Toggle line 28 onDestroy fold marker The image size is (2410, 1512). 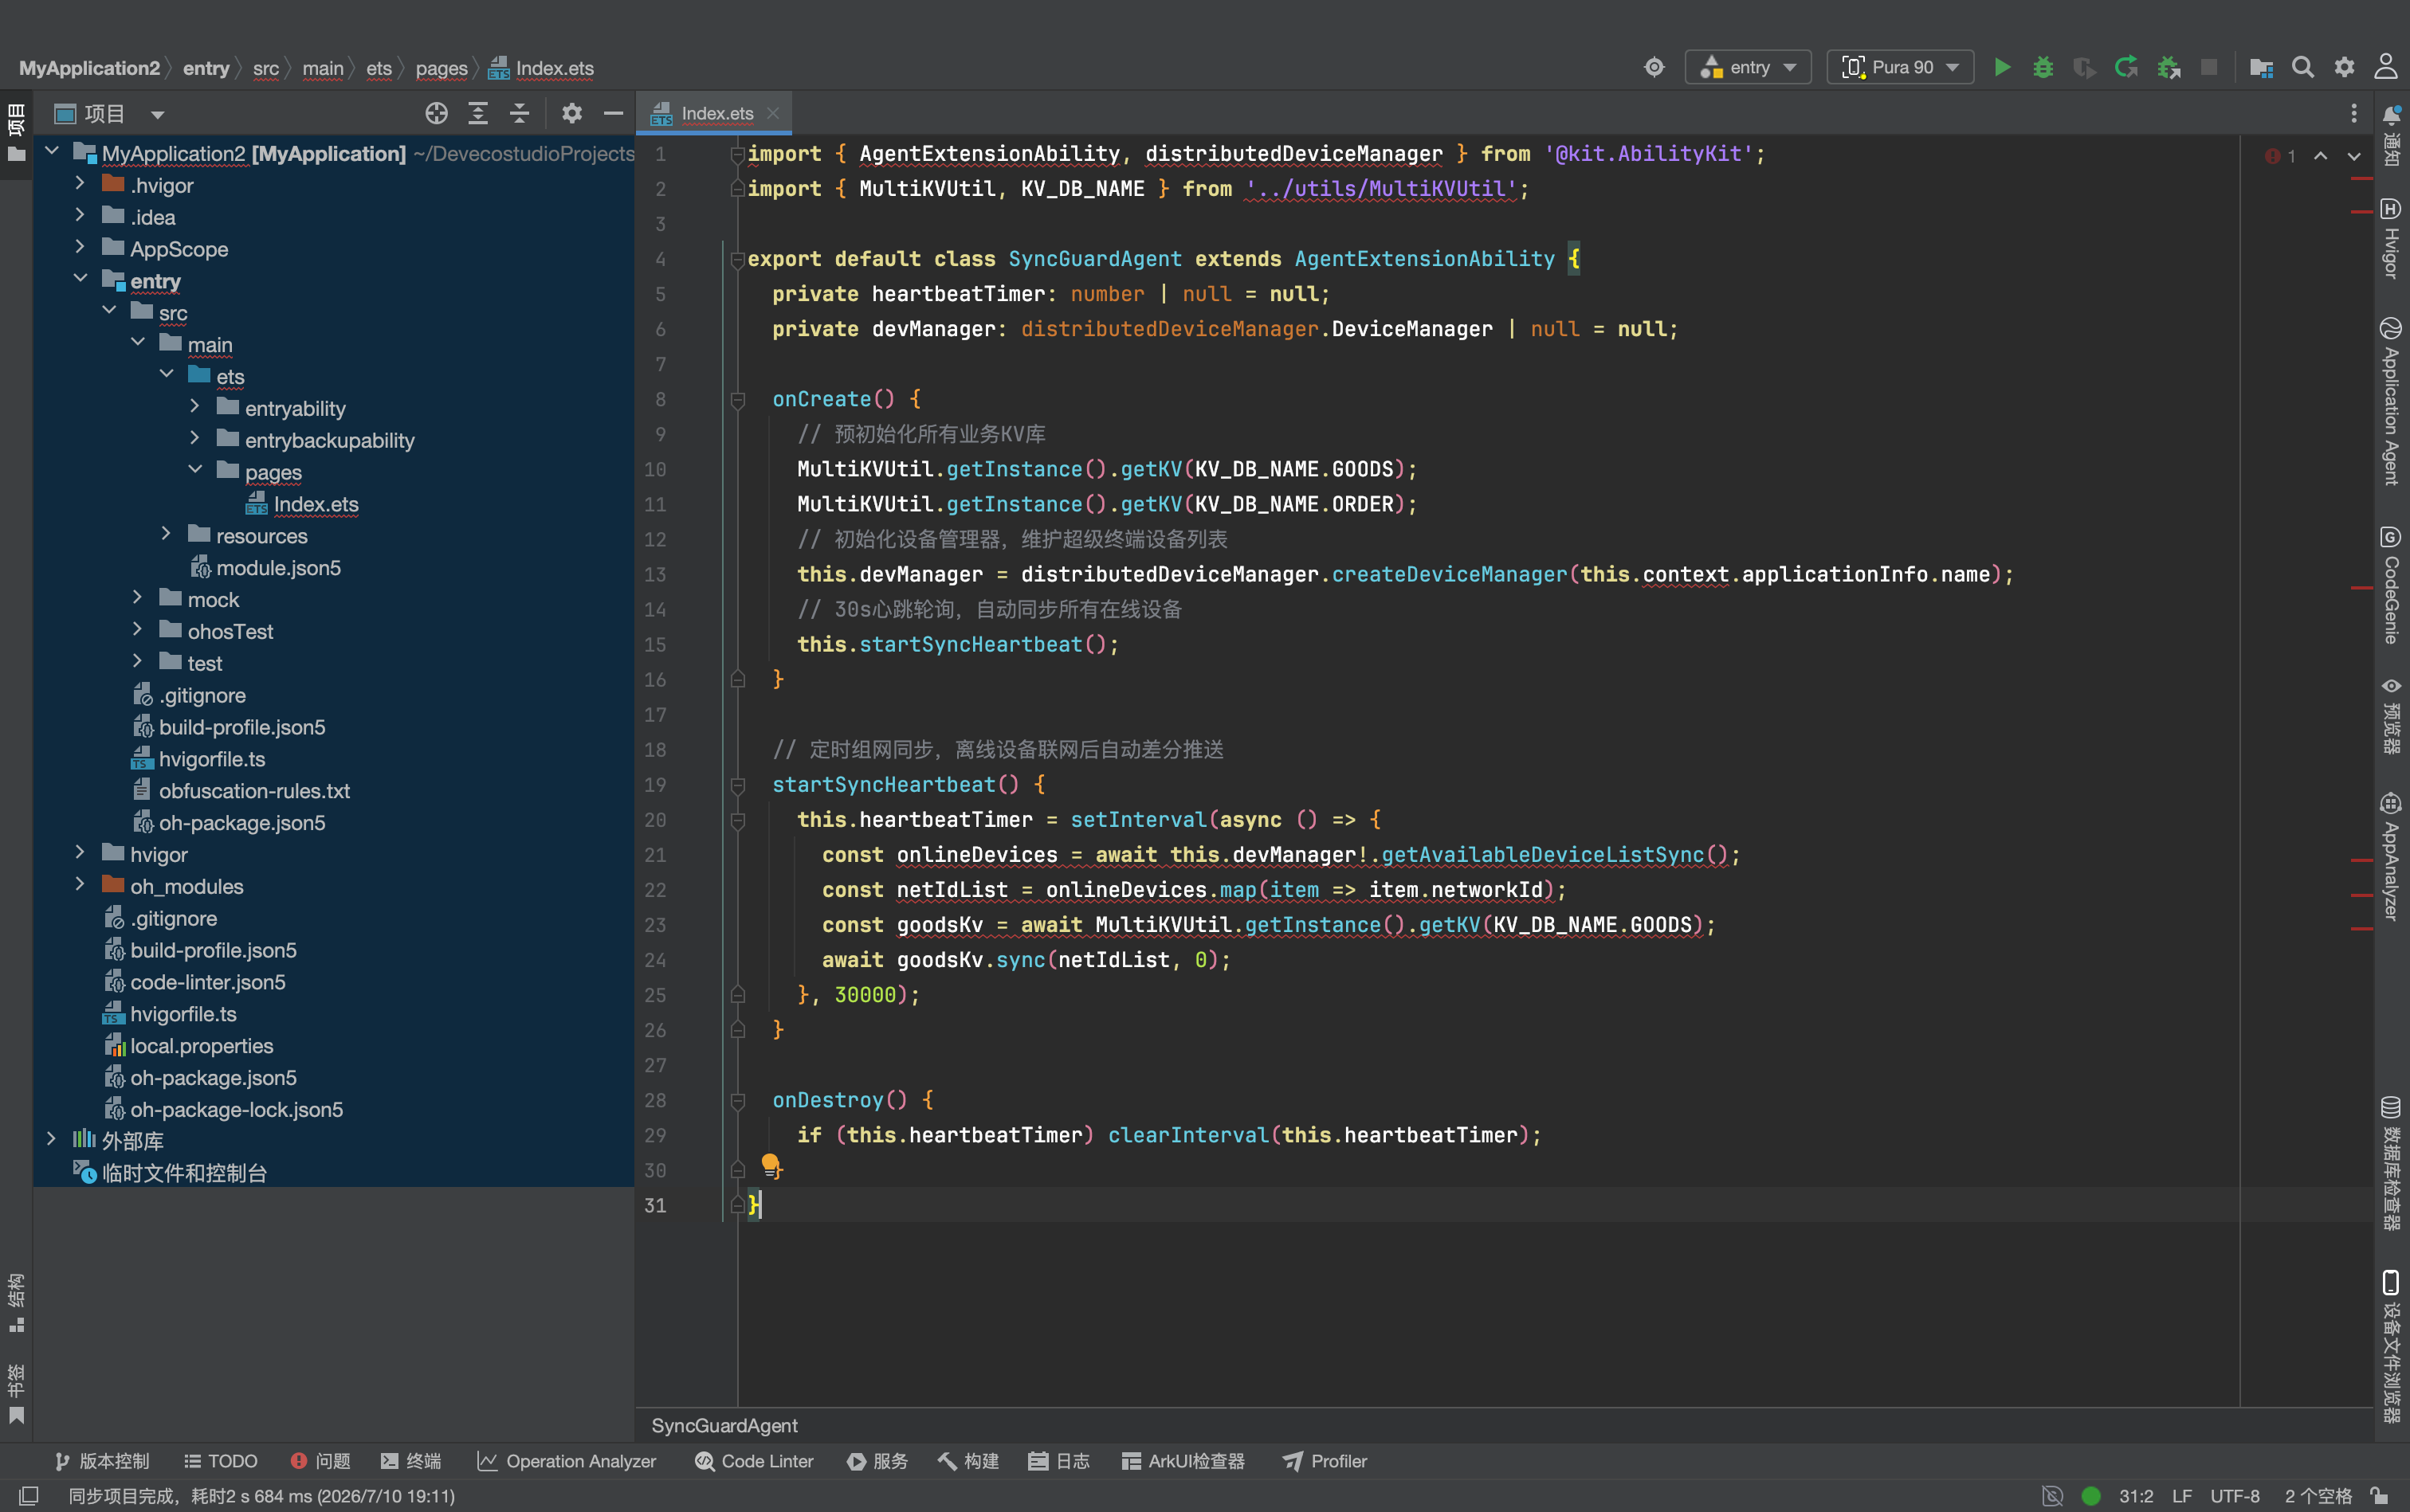pos(737,1101)
